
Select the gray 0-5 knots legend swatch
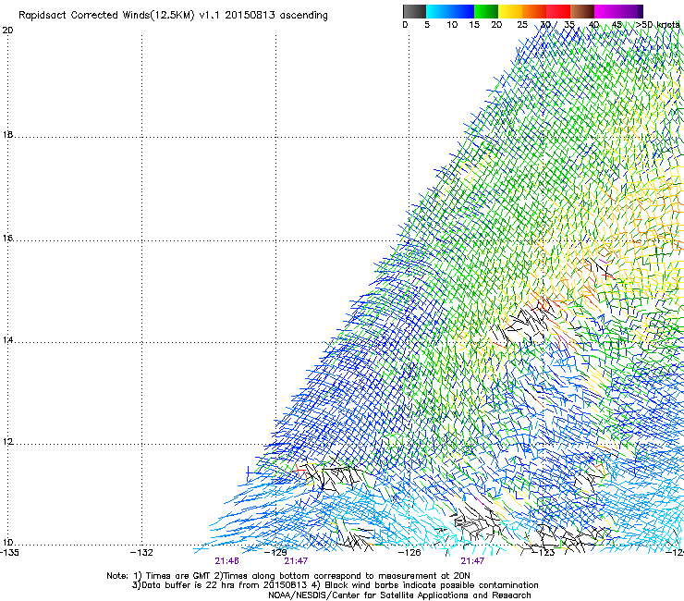click(x=414, y=11)
